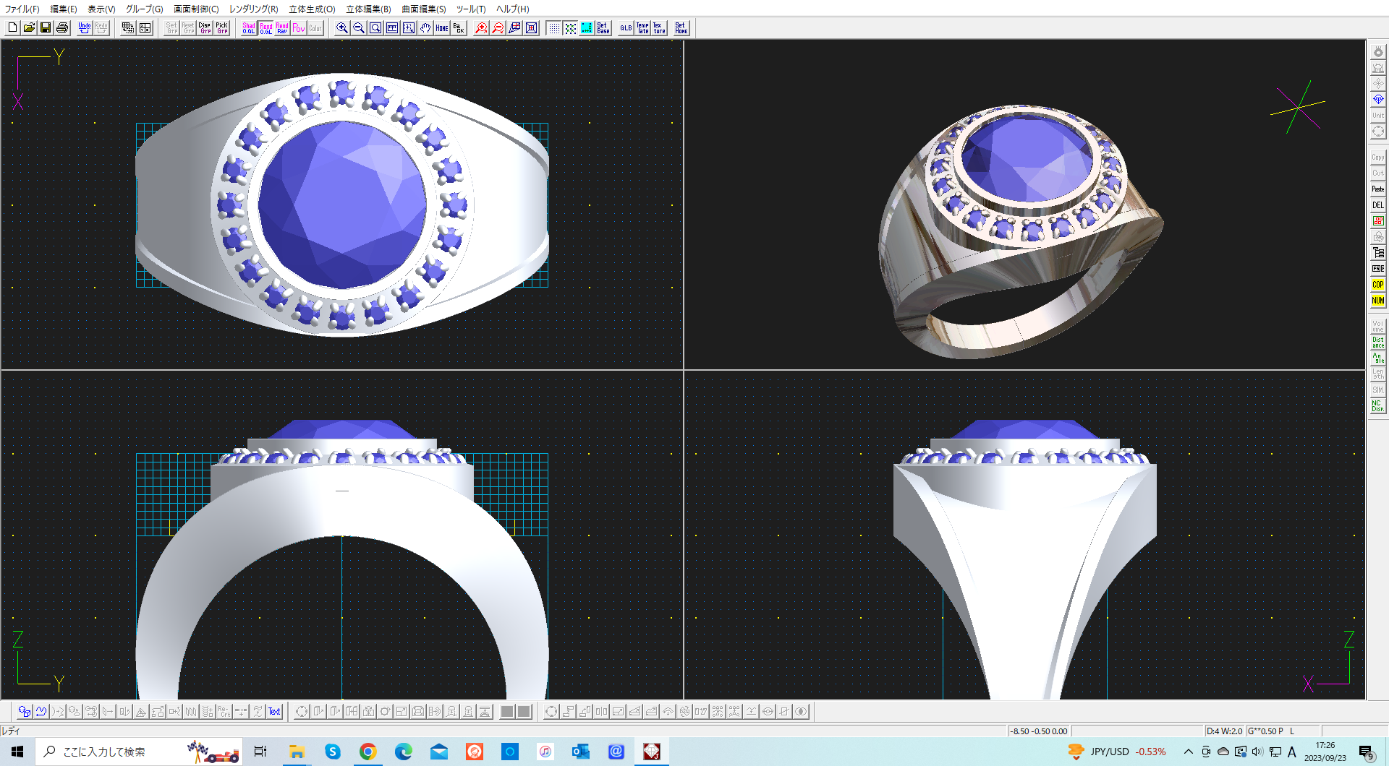Click the Pov renderer icon
The height and width of the screenshot is (766, 1389).
[299, 27]
